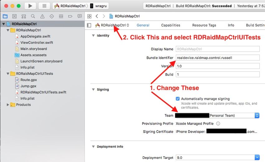The image size is (265, 162).
Task: Select the RDRaidMapCtrl group folder
Action: point(26,30)
